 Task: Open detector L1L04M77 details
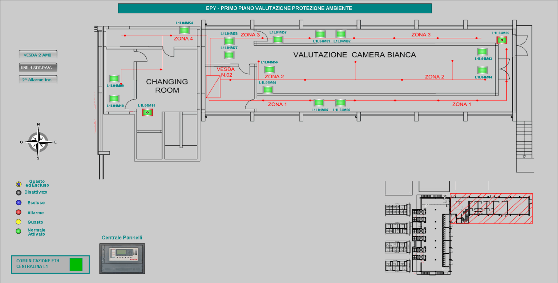pos(229,55)
